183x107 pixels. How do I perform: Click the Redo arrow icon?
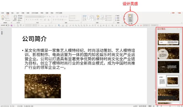(18, 25)
